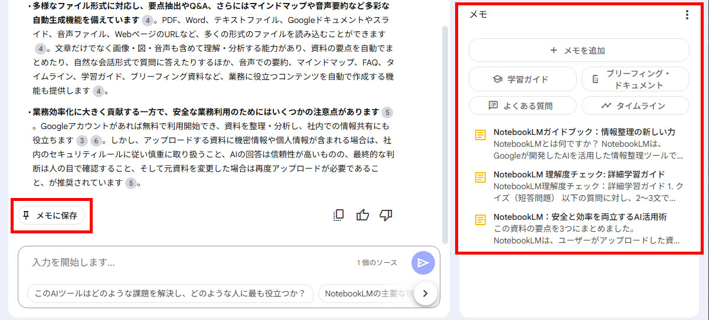Generate a ブリーフィング・ドキュメント
This screenshot has width=709, height=320.
[x=635, y=80]
